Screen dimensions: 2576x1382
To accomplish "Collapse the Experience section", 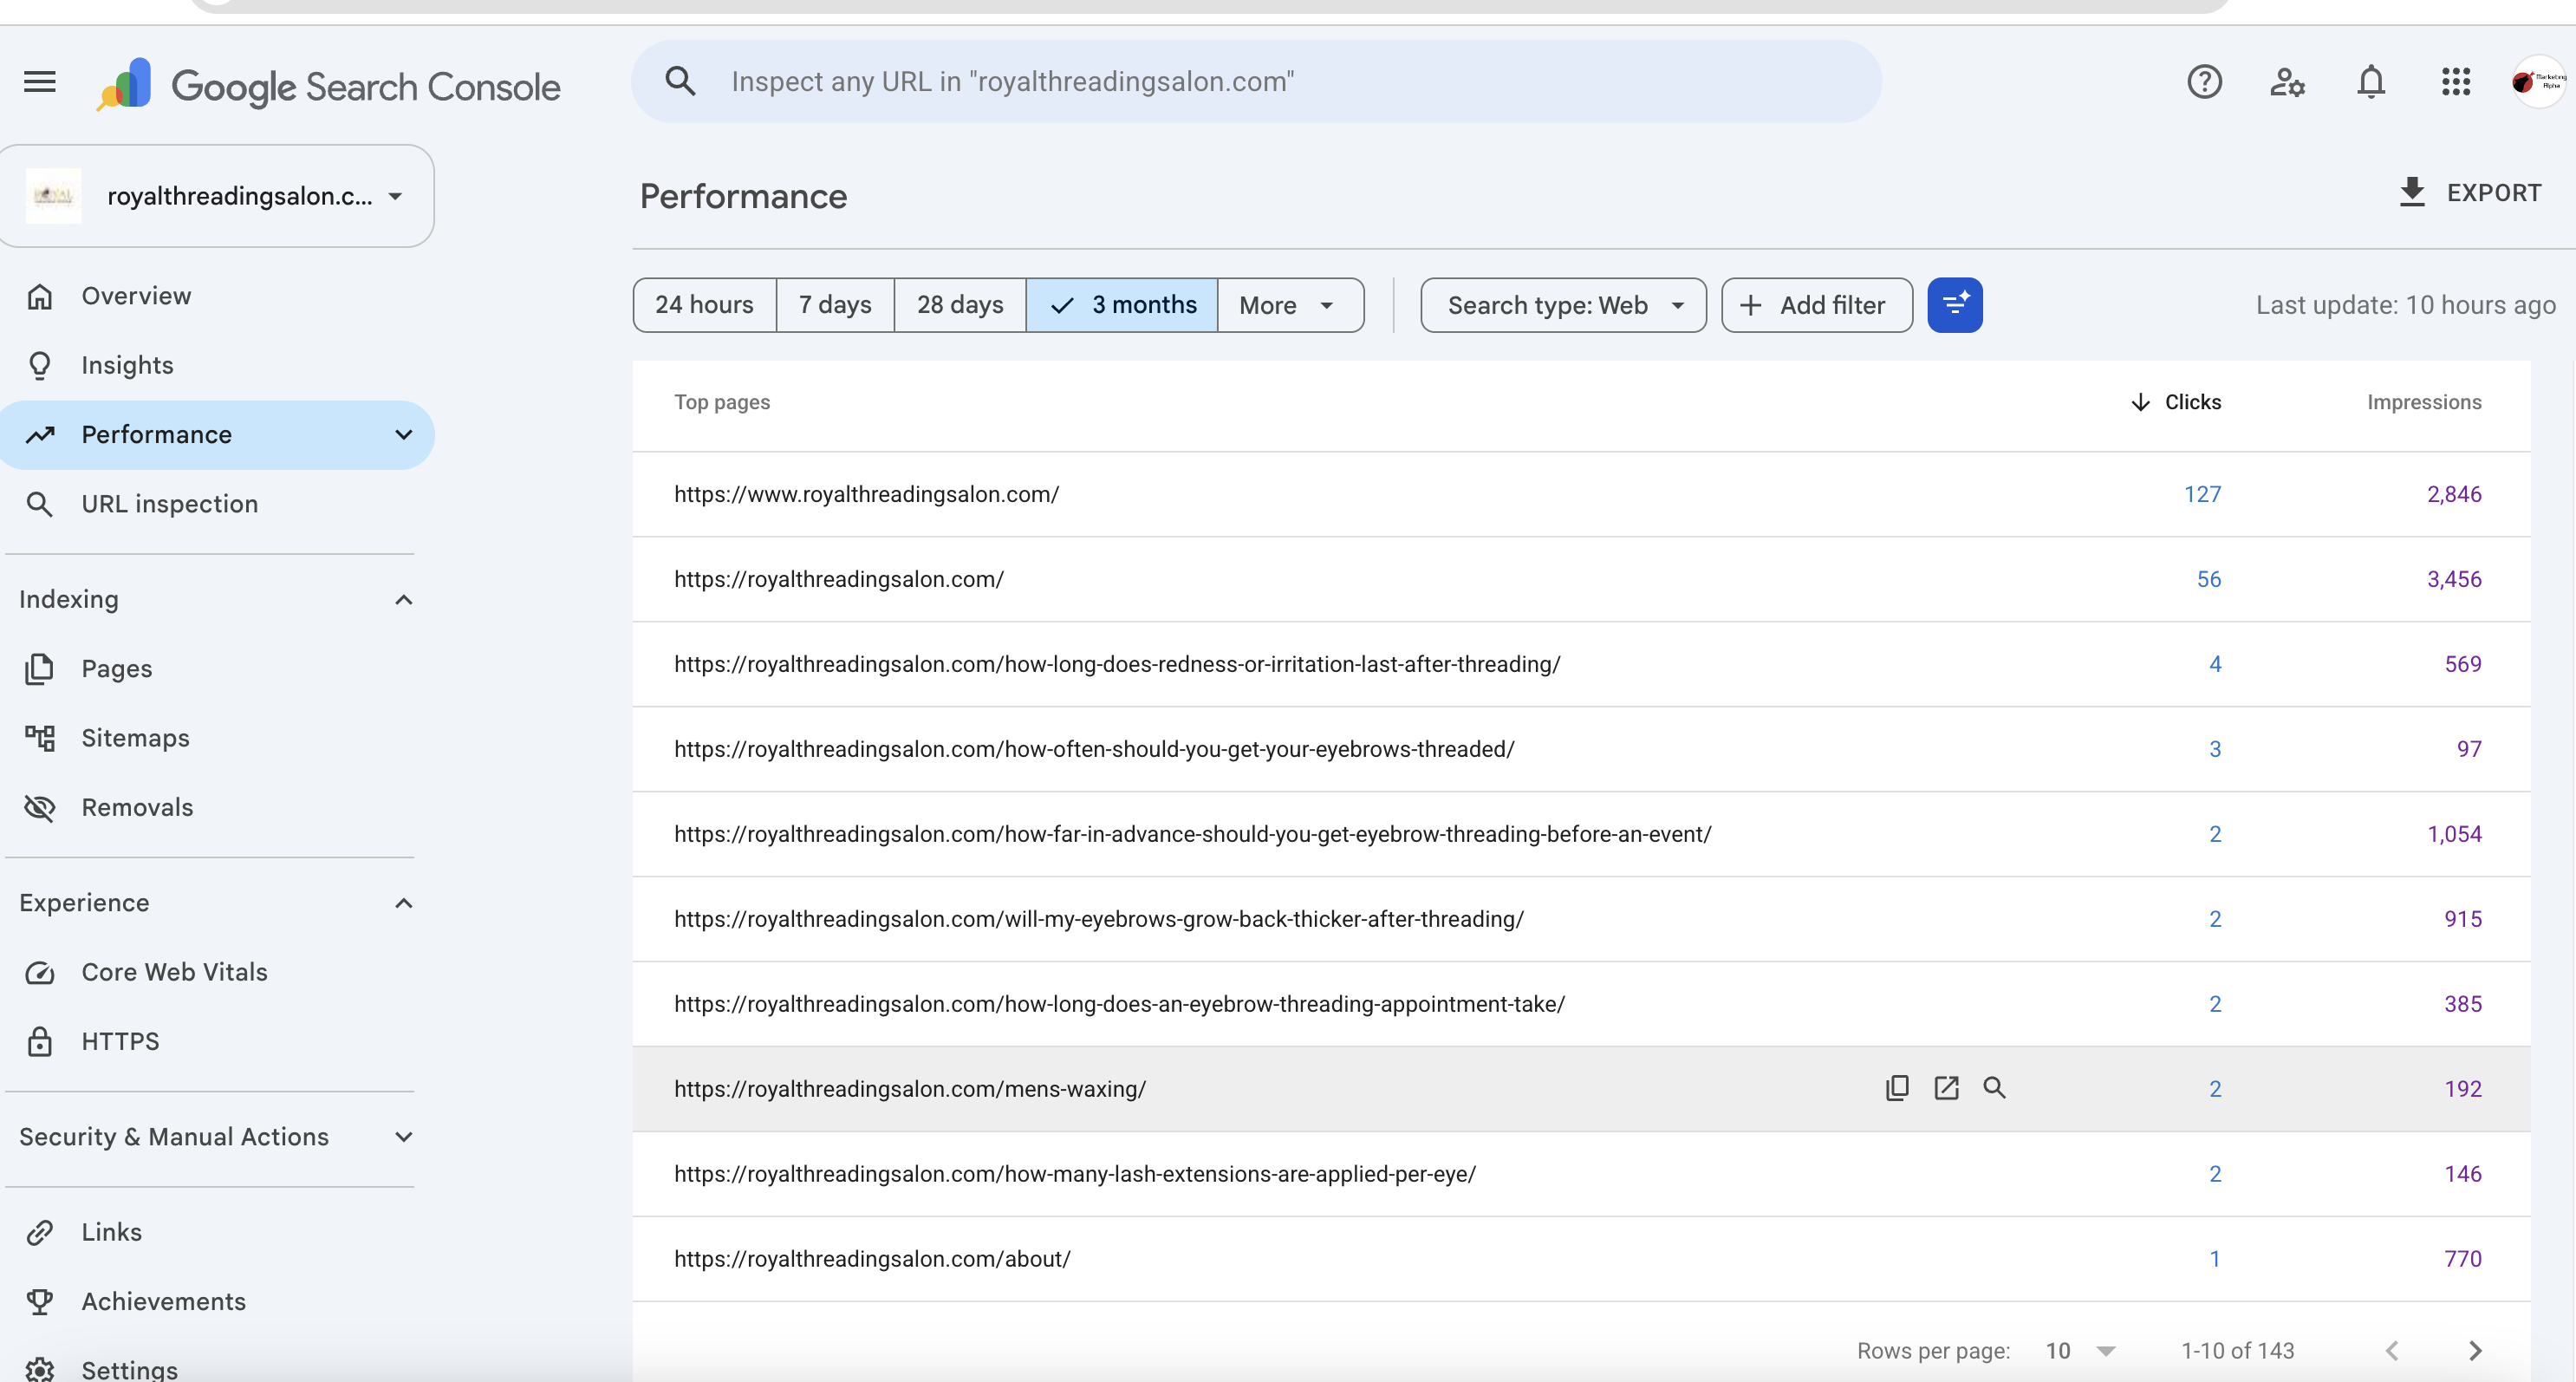I will [x=404, y=903].
